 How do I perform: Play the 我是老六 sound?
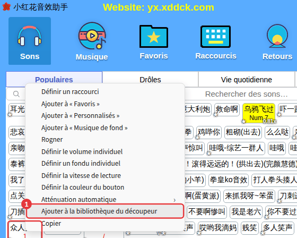[x=246, y=212]
